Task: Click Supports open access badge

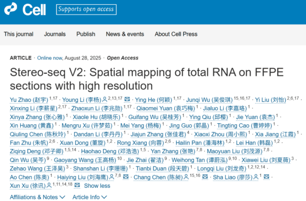Action: click(x=86, y=9)
